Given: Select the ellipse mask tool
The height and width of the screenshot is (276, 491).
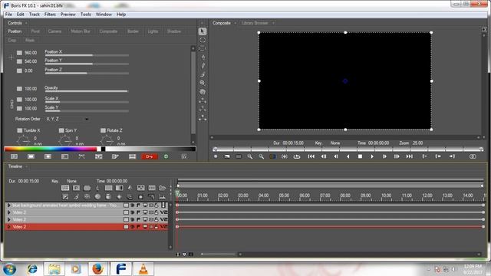Looking at the screenshot, I should [x=203, y=40].
